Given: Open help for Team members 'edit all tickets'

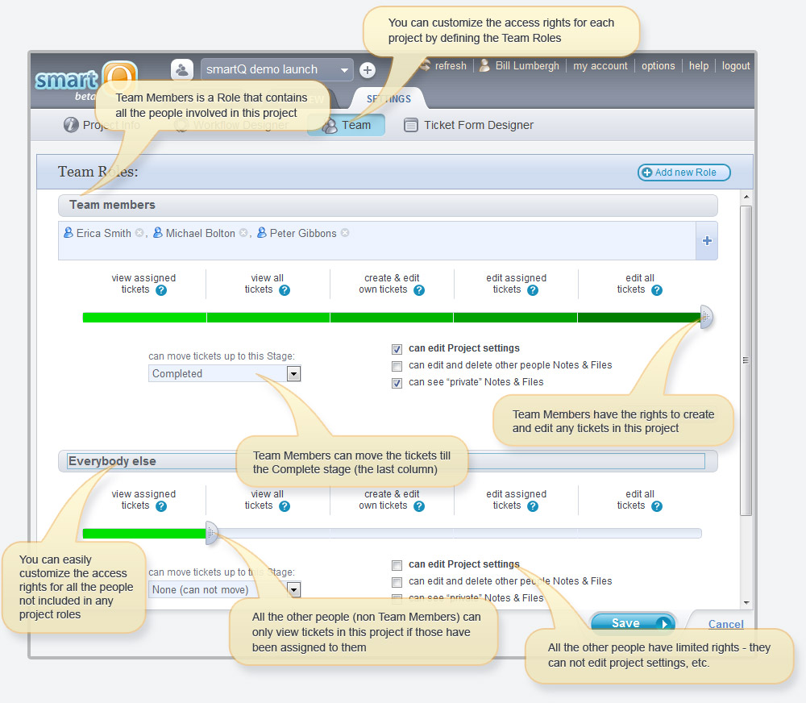Looking at the screenshot, I should tap(657, 290).
